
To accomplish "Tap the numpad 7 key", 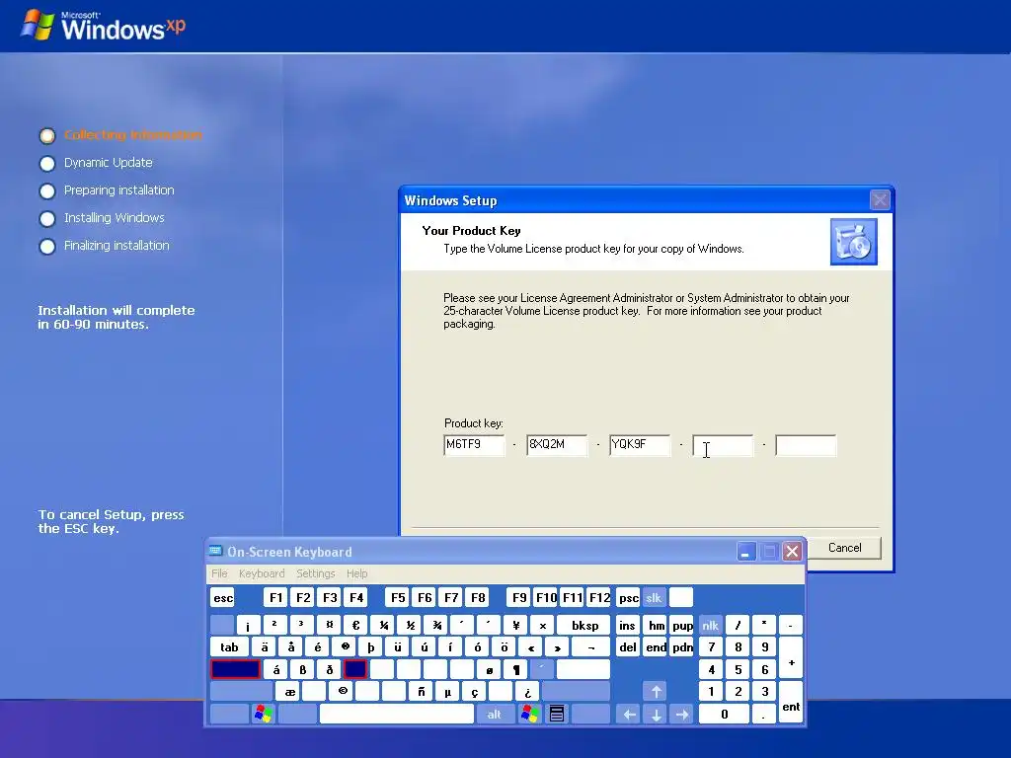I will coord(711,647).
